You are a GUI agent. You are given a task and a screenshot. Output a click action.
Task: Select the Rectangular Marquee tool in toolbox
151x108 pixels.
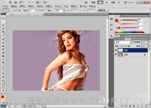pyautogui.click(x=3, y=22)
